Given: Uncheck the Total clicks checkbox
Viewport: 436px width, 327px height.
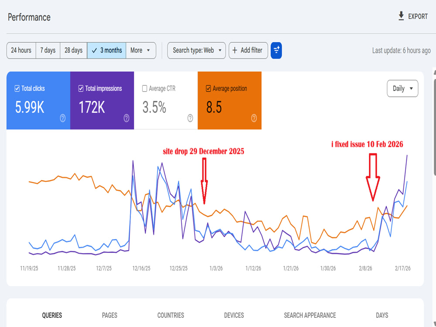Looking at the screenshot, I should point(17,89).
